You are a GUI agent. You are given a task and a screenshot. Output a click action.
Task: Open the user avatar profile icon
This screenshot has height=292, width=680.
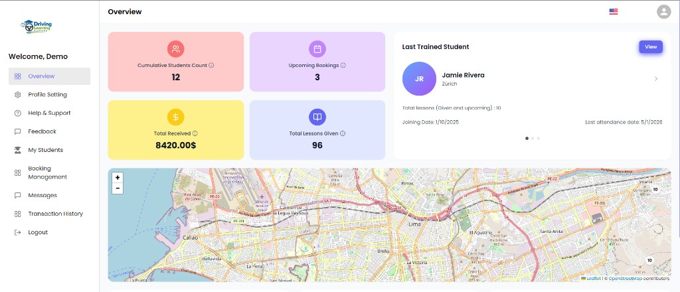pyautogui.click(x=663, y=12)
